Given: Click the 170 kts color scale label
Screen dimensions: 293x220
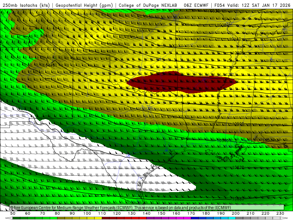Looking at the screenshot, I should click(x=191, y=213).
